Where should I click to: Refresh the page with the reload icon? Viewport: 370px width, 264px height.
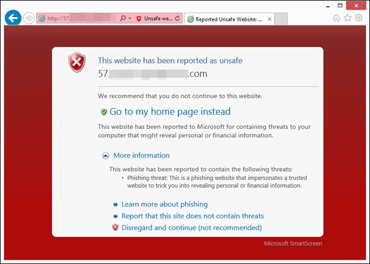(x=177, y=18)
